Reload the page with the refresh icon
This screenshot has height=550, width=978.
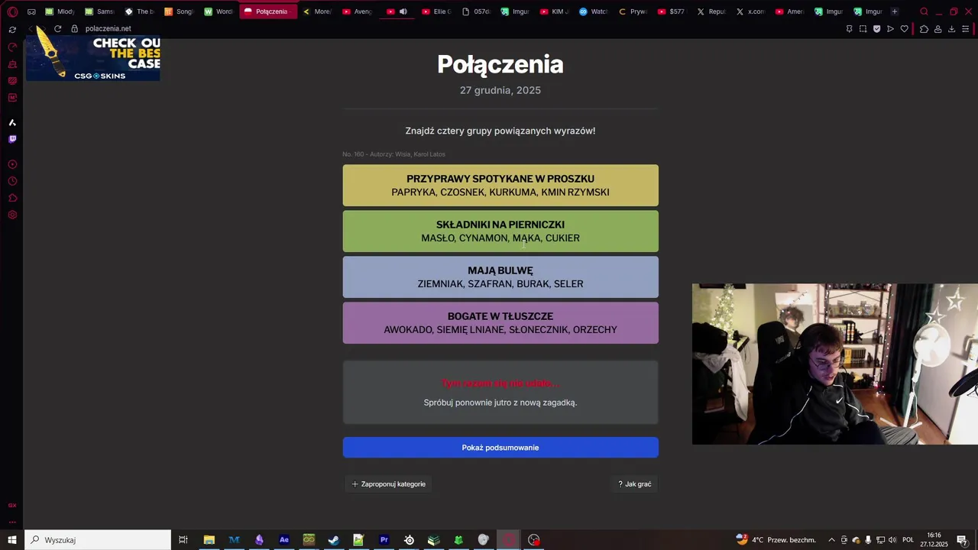point(57,28)
